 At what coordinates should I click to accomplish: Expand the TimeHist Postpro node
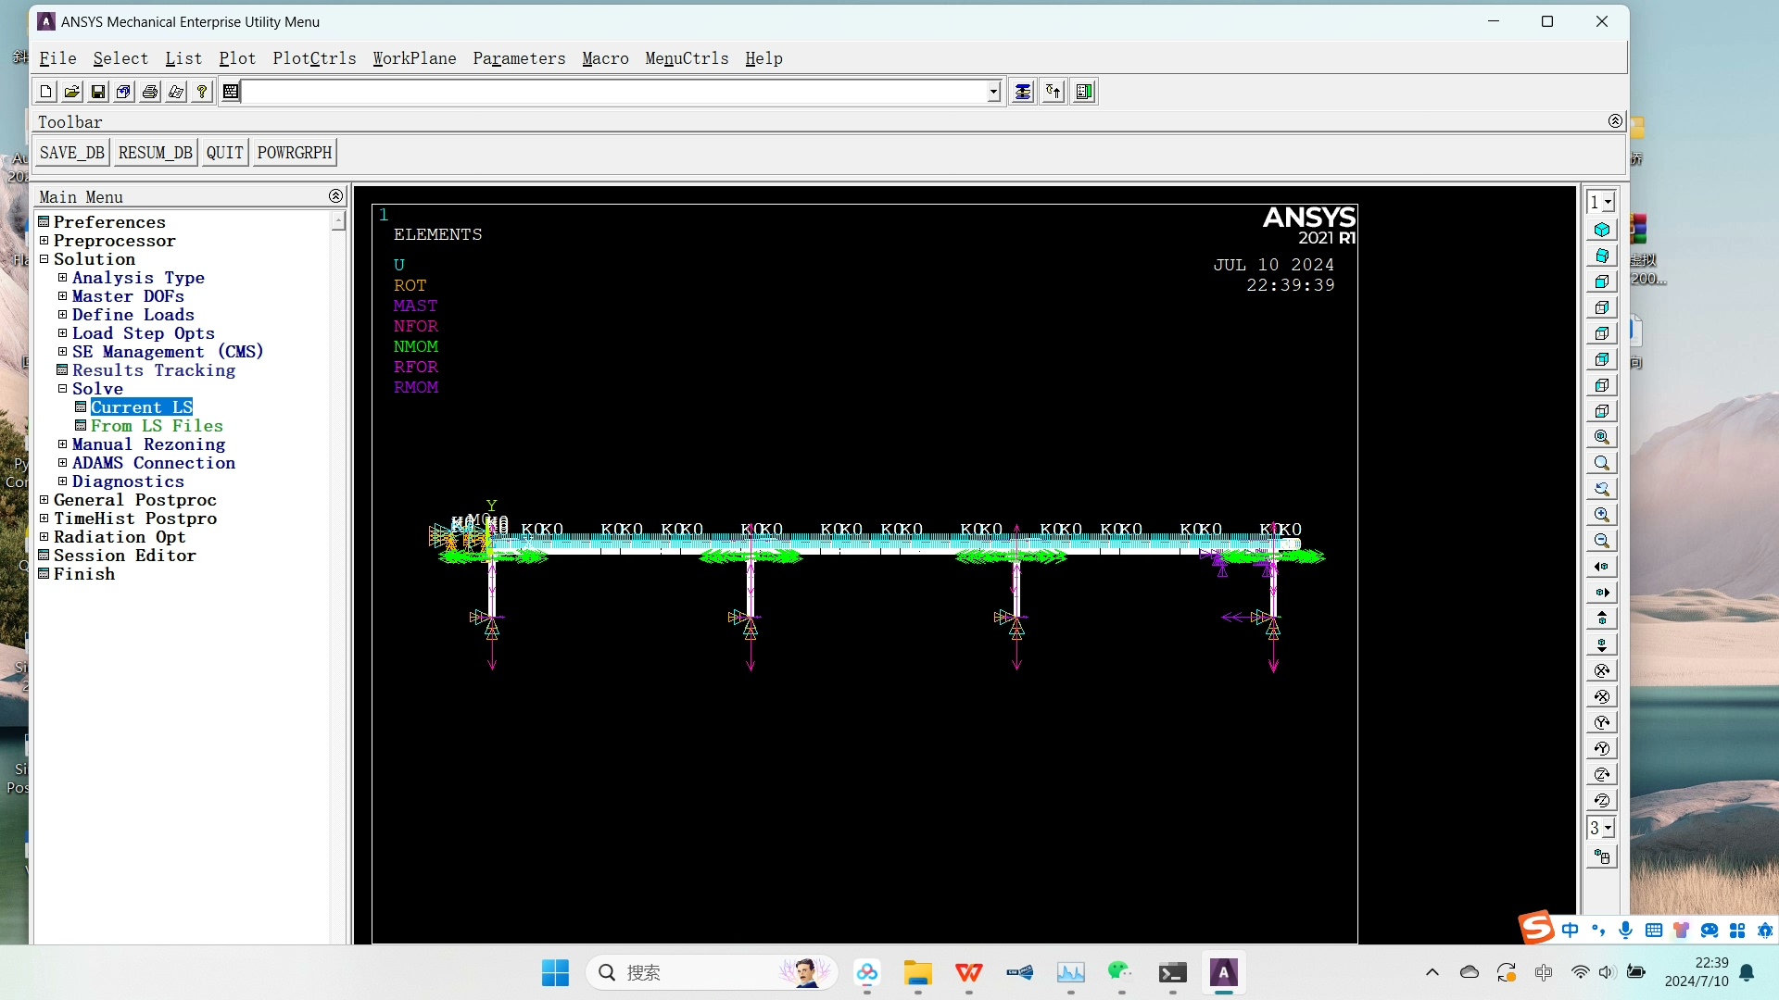44,519
